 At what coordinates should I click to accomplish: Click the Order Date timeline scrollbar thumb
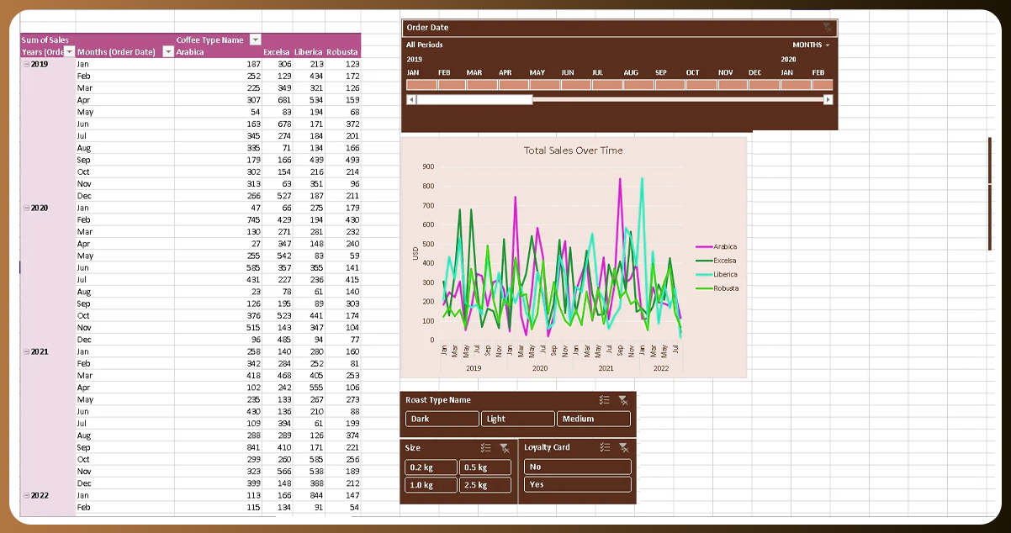pyautogui.click(x=474, y=100)
